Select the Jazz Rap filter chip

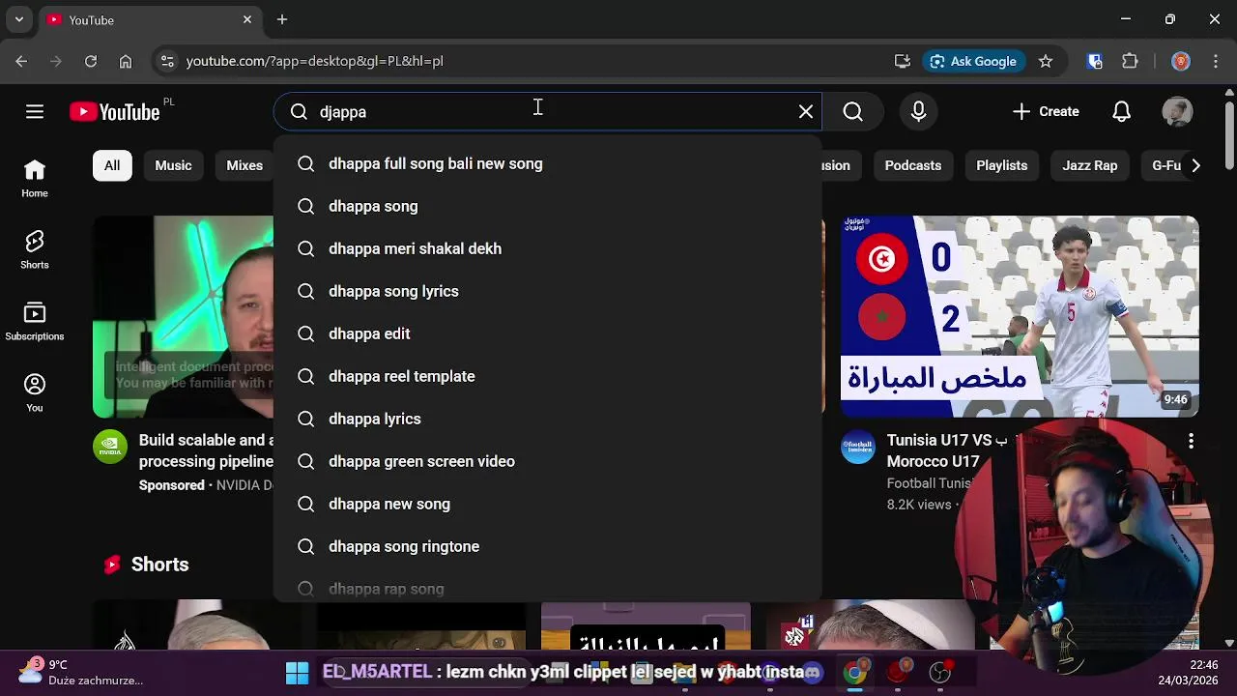pos(1089,165)
